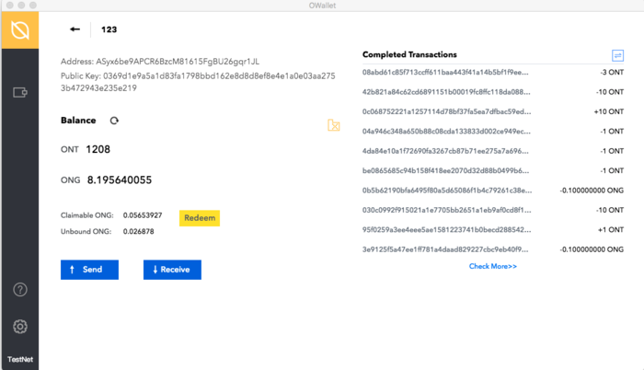Click the Send button
This screenshot has height=370, width=644.
(x=89, y=270)
